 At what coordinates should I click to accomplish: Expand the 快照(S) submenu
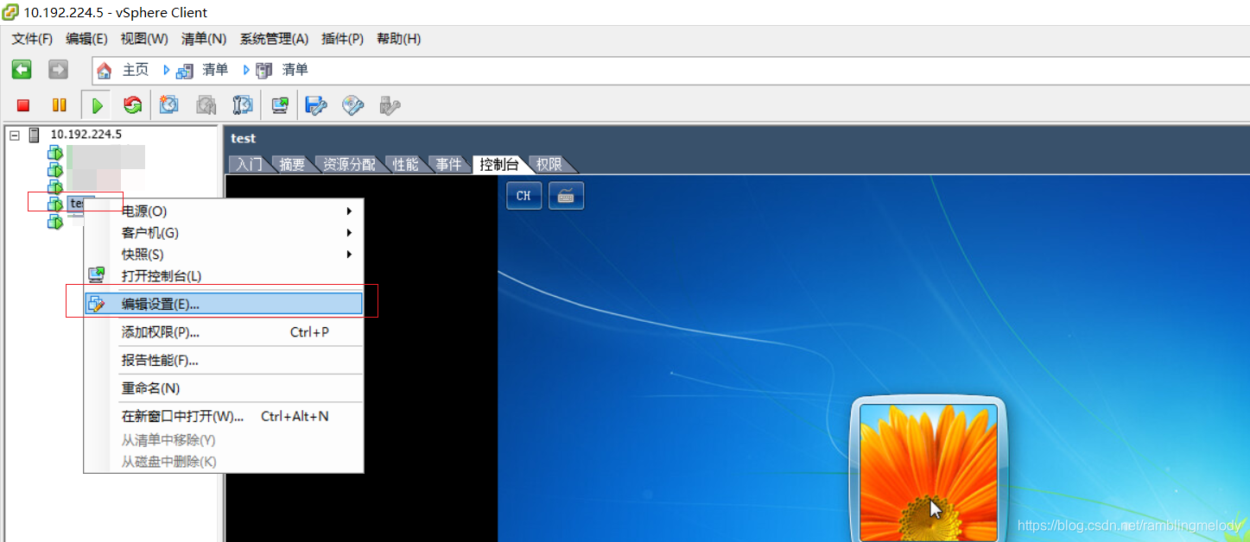[224, 255]
